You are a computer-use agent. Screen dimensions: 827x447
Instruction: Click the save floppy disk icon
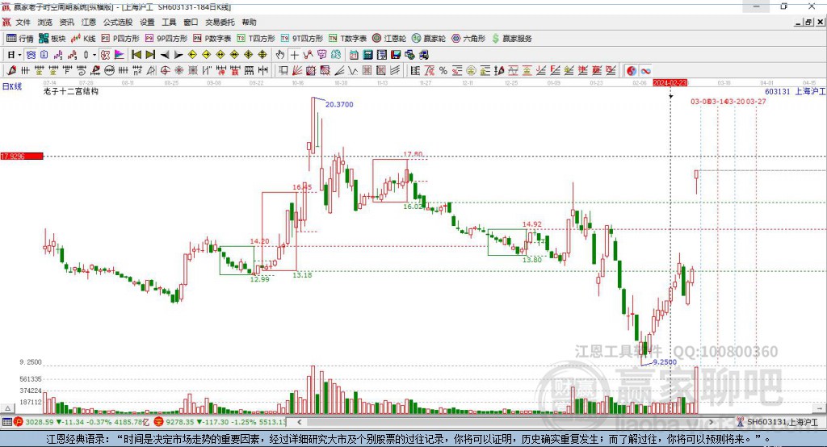pos(396,55)
